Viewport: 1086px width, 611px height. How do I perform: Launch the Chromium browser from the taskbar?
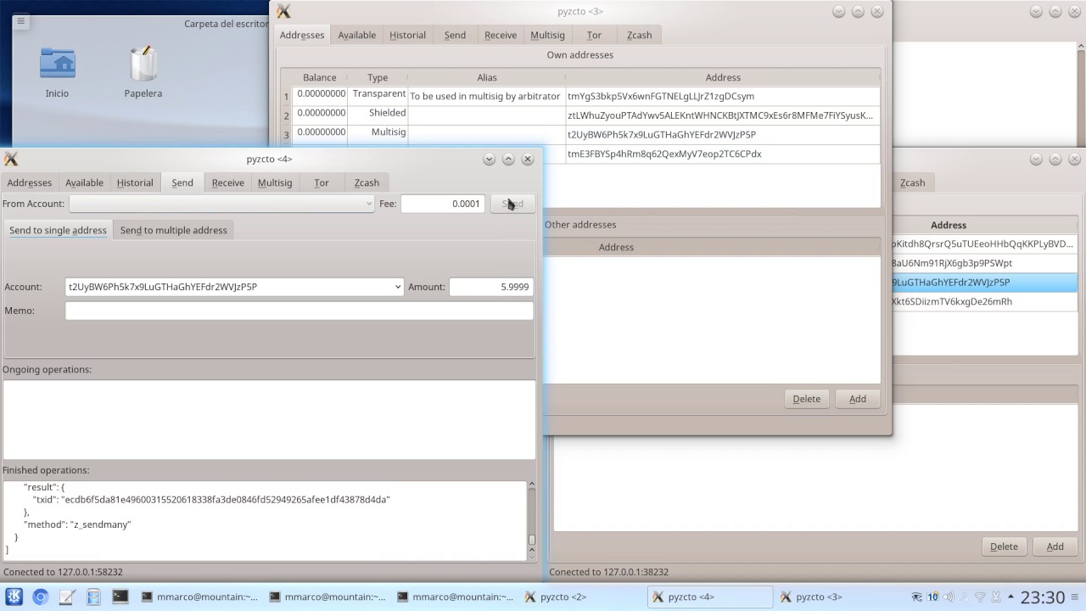point(40,597)
